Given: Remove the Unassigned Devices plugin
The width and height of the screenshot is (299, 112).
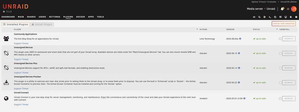Looking at the screenshot, I should [x=289, y=53].
